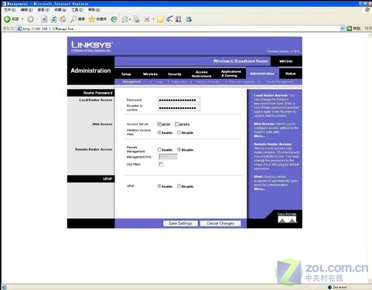The width and height of the screenshot is (372, 290).
Task: Switch to the Status tab
Action: click(290, 73)
